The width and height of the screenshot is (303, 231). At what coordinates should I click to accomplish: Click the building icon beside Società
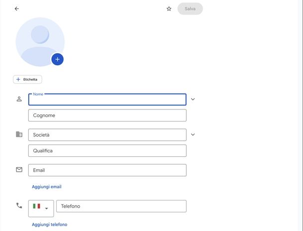click(19, 134)
